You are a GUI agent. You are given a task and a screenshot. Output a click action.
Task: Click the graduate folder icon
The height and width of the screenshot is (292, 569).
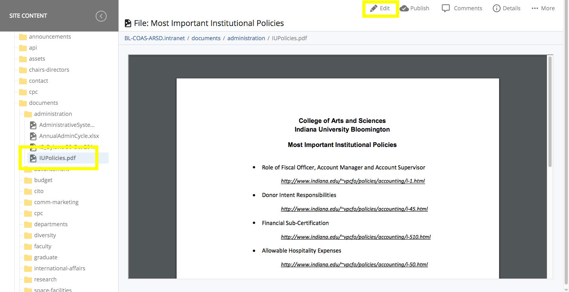(x=28, y=257)
